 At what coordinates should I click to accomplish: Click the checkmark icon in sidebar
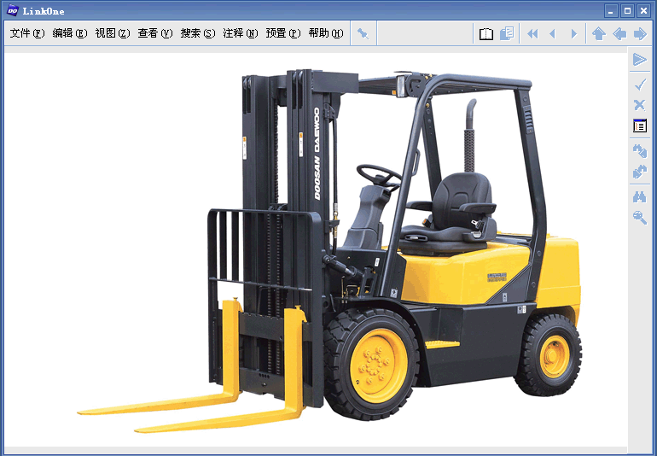639,84
